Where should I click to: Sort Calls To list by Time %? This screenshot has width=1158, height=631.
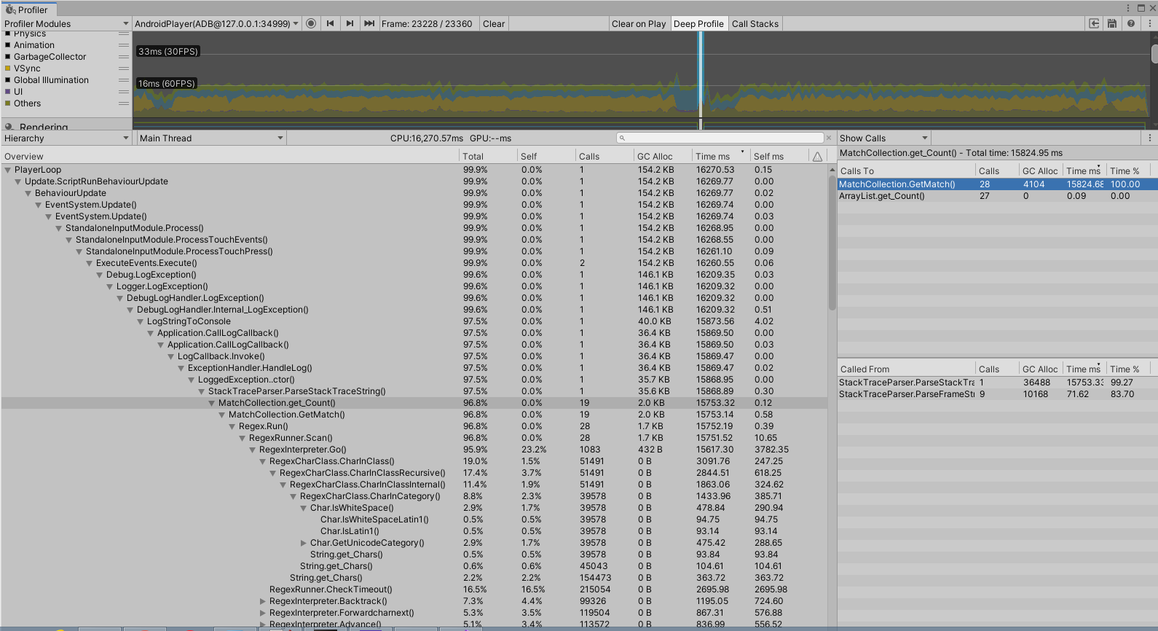pyautogui.click(x=1128, y=171)
